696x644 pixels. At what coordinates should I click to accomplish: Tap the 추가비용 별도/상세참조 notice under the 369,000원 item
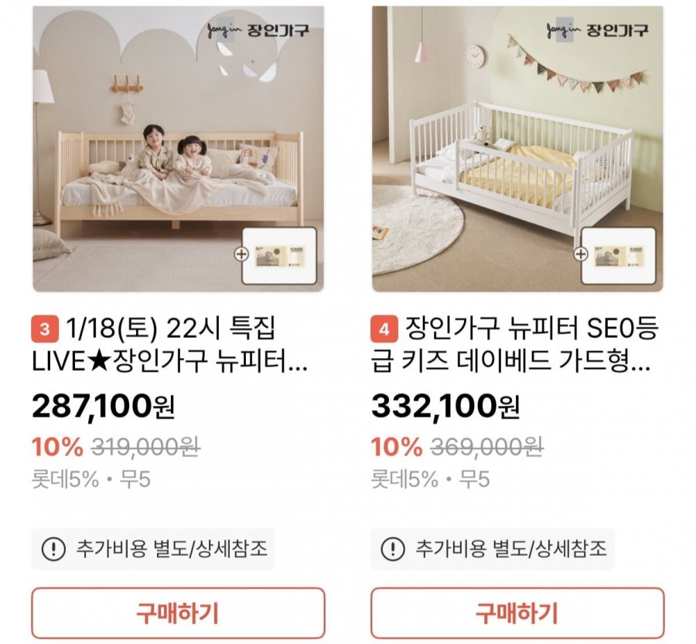pos(510,550)
